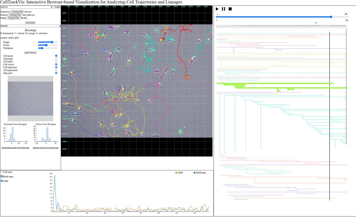Open the Normal mode dropdown
This screenshot has height=217, width=356.
coord(30,26)
